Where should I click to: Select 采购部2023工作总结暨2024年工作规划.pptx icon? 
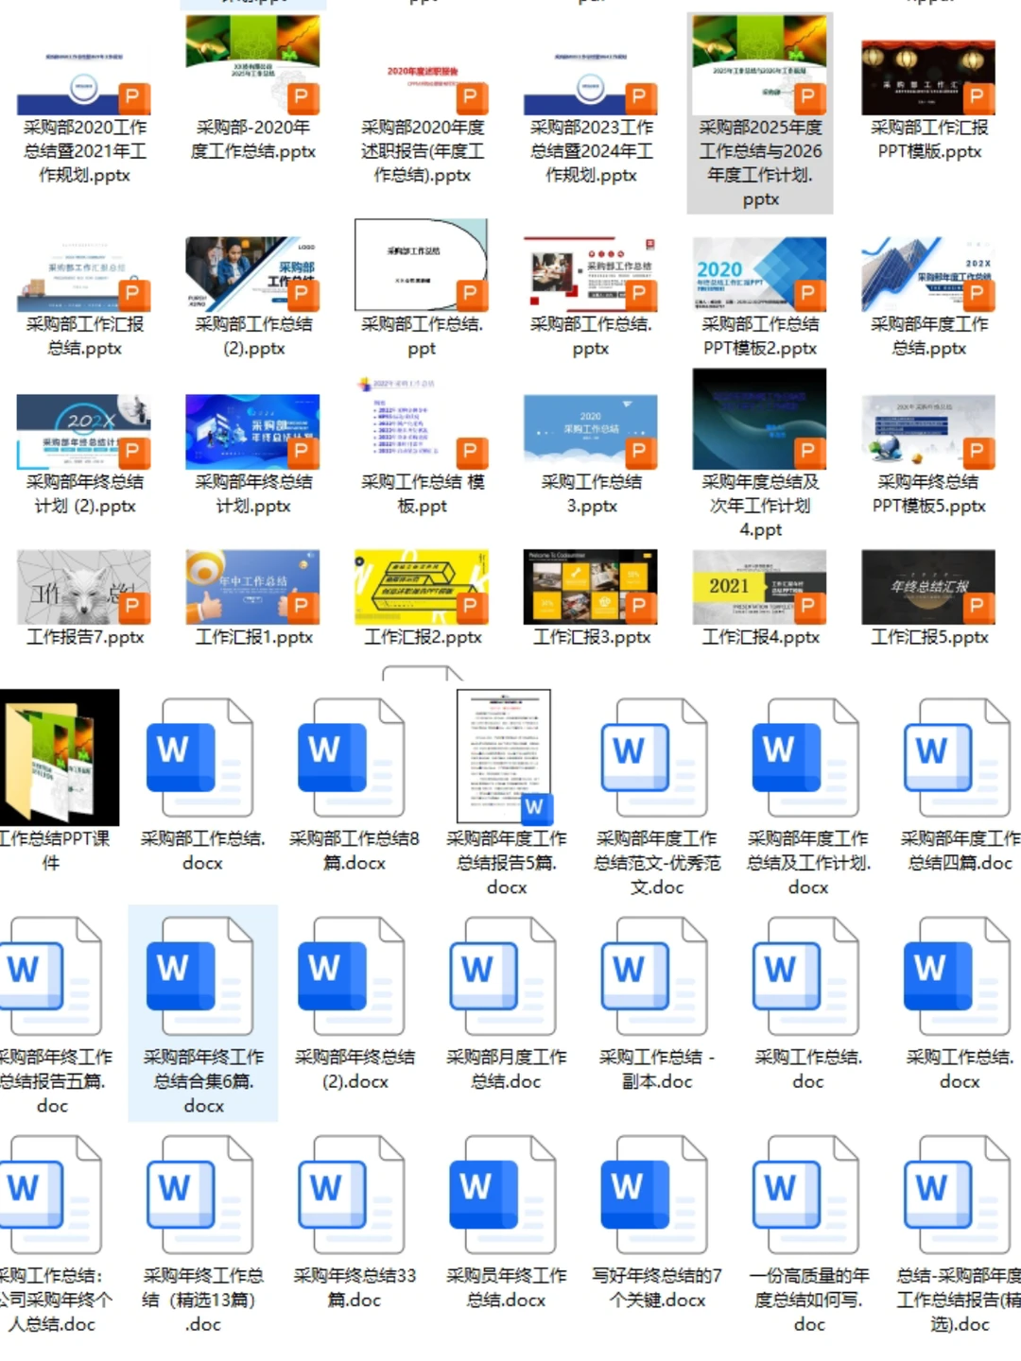[591, 79]
